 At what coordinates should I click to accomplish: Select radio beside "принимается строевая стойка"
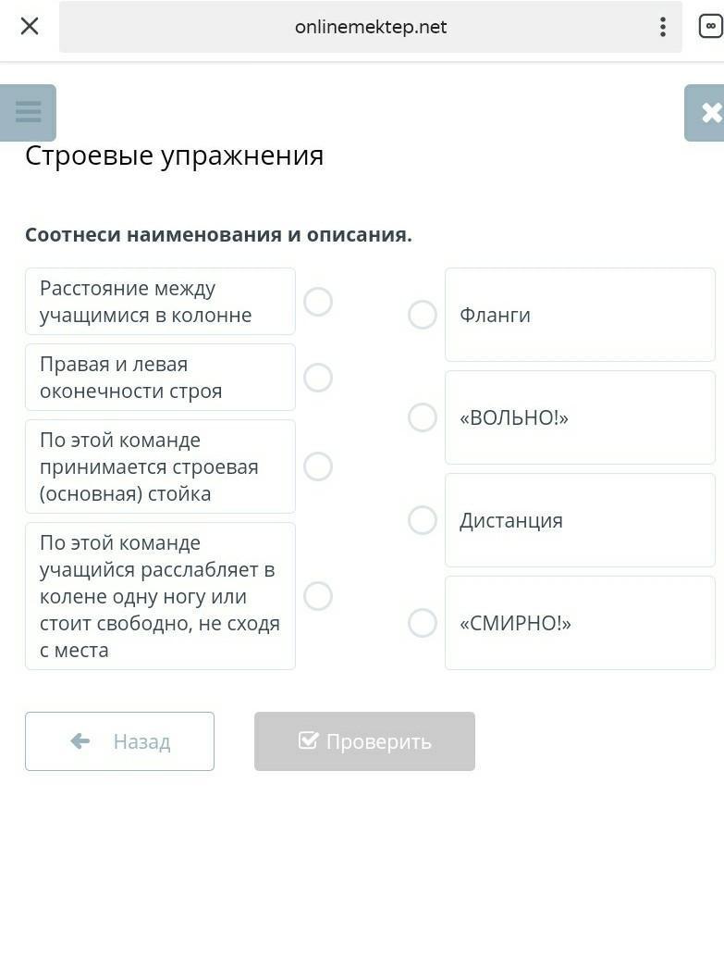pyautogui.click(x=318, y=466)
